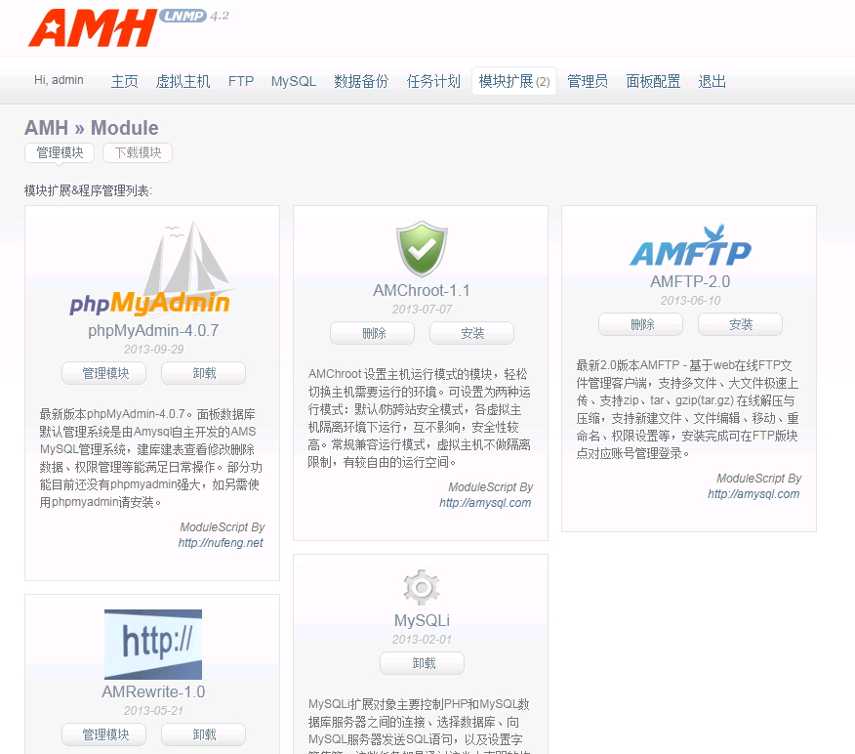Click 删除 to delete AMChroot-1.1

point(373,333)
